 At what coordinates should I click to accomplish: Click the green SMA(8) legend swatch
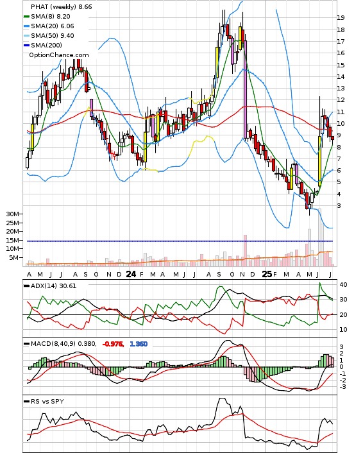26,17
